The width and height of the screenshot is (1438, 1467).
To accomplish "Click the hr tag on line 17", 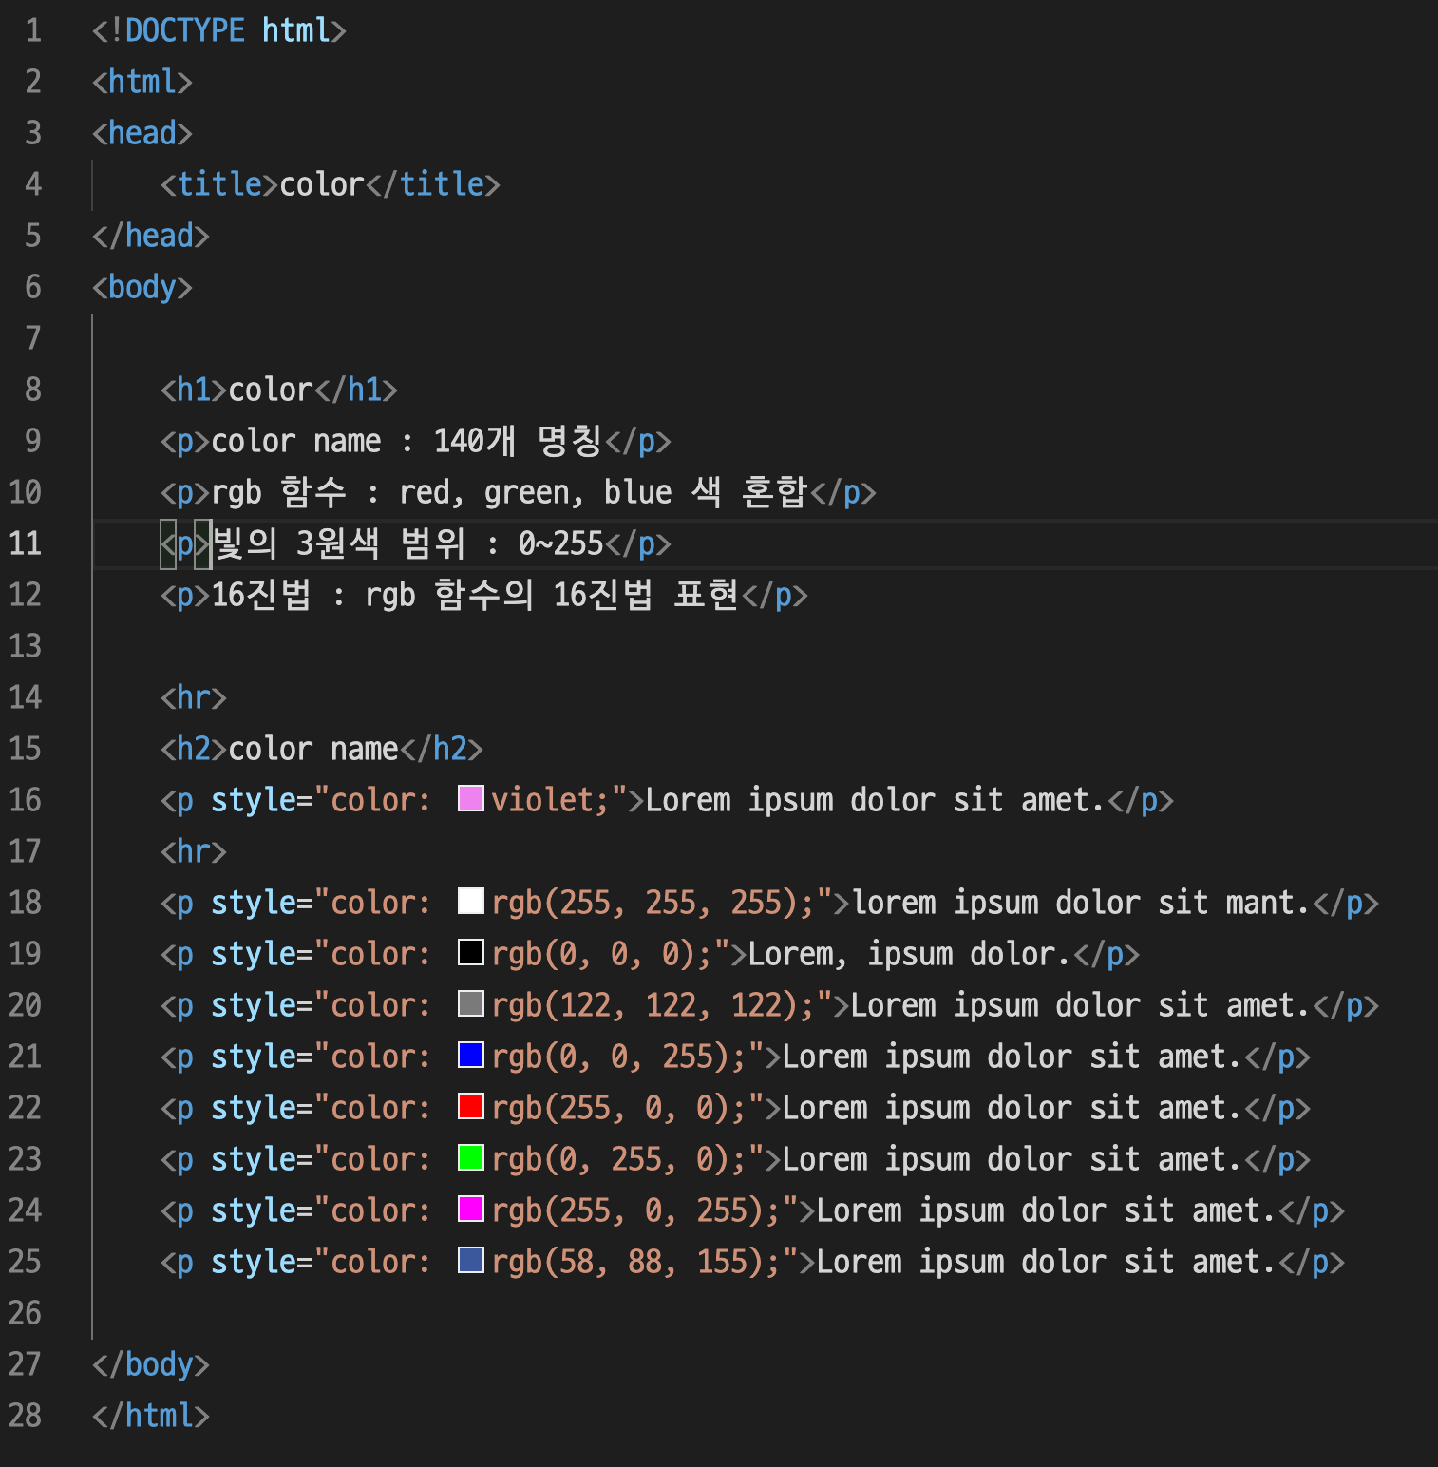I will [194, 851].
